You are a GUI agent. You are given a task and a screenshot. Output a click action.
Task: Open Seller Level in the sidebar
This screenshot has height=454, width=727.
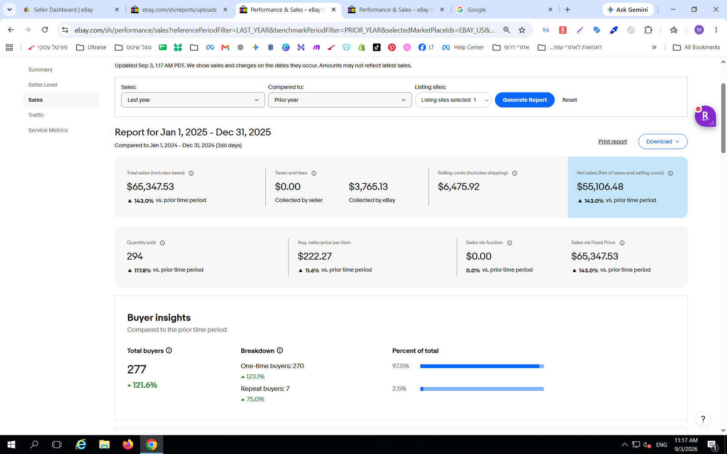pyautogui.click(x=43, y=85)
